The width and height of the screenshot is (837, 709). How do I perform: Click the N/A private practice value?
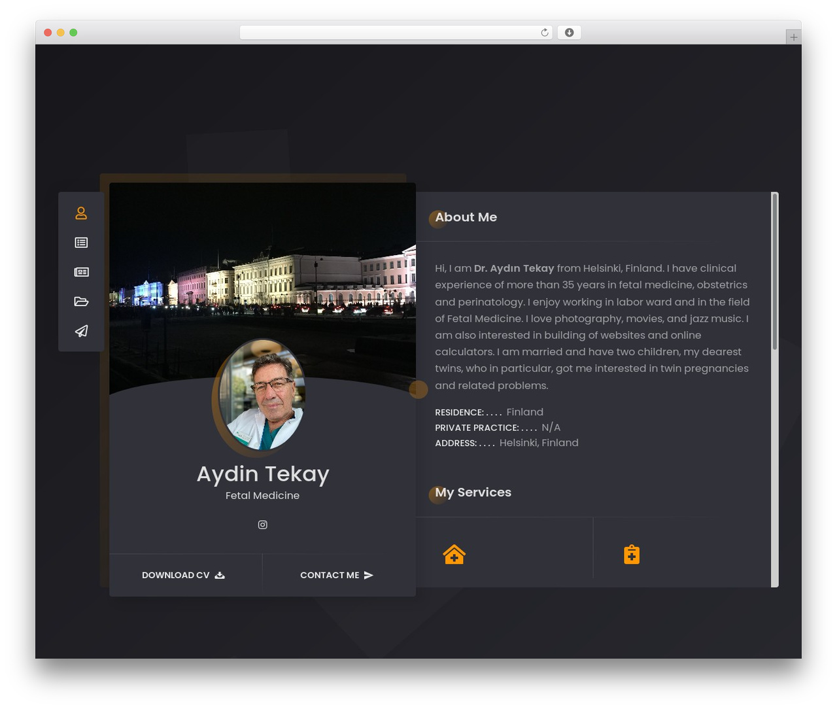click(x=551, y=428)
